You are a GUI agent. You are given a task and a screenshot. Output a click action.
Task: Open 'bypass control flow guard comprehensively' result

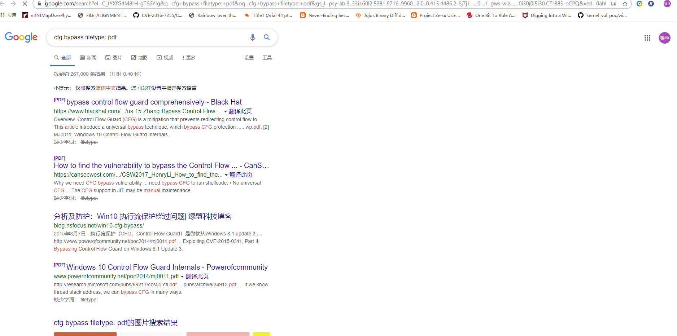coord(154,102)
